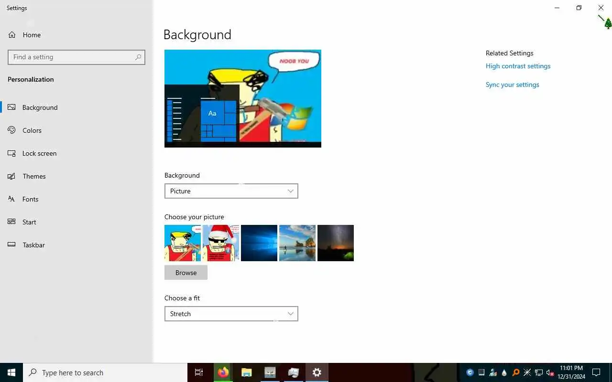Minimize the Settings window
Image resolution: width=612 pixels, height=382 pixels.
click(x=557, y=8)
